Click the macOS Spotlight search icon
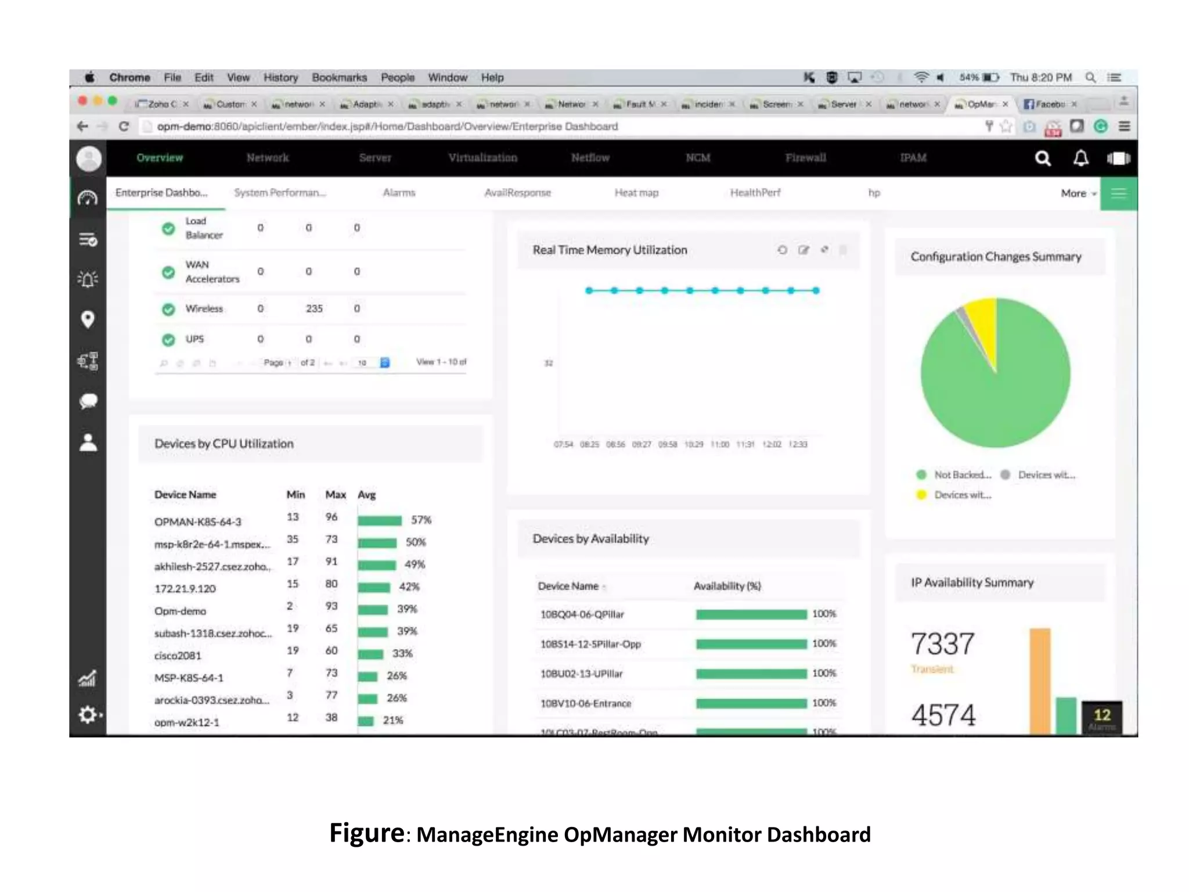The width and height of the screenshot is (1189, 892). tap(1090, 77)
